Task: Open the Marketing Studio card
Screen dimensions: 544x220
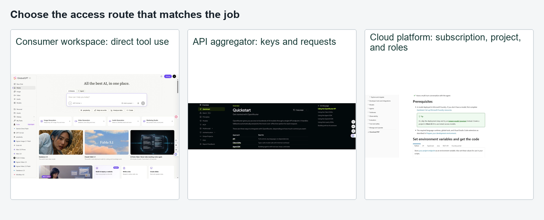Action: (158, 121)
